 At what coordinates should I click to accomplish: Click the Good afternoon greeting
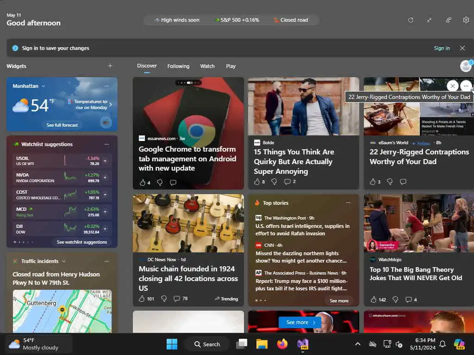pos(33,23)
